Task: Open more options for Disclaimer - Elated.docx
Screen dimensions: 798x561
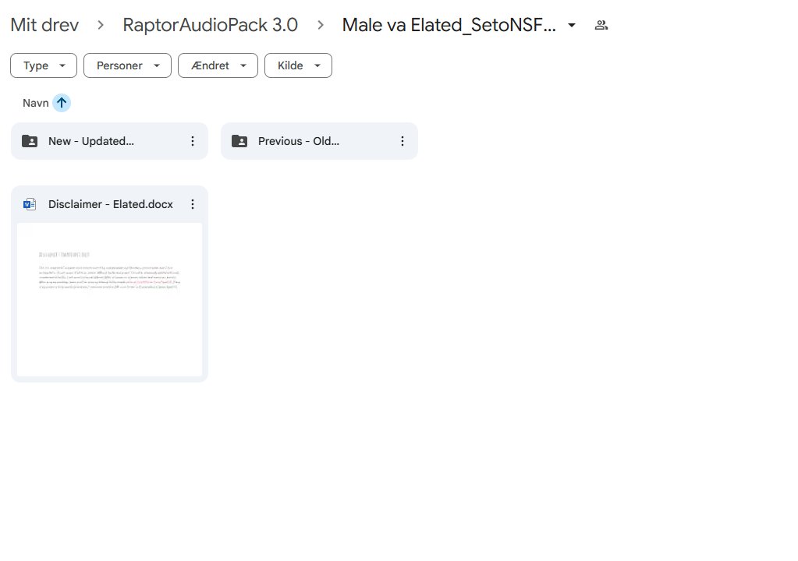Action: pyautogui.click(x=193, y=204)
